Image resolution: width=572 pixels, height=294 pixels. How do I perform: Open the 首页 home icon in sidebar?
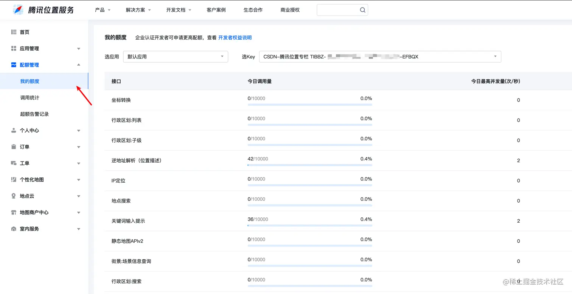click(14, 32)
